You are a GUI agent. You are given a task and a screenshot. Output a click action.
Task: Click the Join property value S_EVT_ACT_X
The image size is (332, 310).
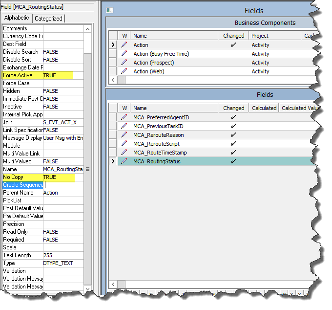click(63, 122)
